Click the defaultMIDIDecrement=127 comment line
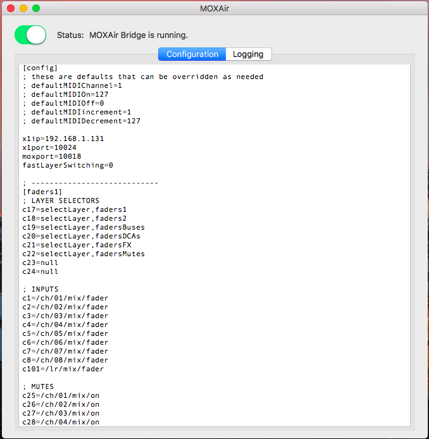The width and height of the screenshot is (429, 439). click(81, 121)
